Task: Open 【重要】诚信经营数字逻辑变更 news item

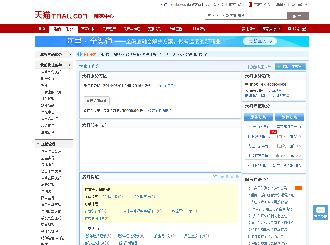Action: pyautogui.click(x=271, y=195)
